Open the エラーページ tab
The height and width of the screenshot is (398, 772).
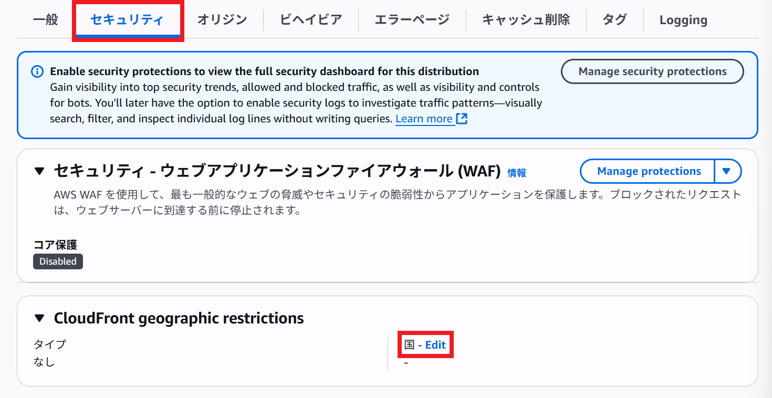(x=412, y=20)
